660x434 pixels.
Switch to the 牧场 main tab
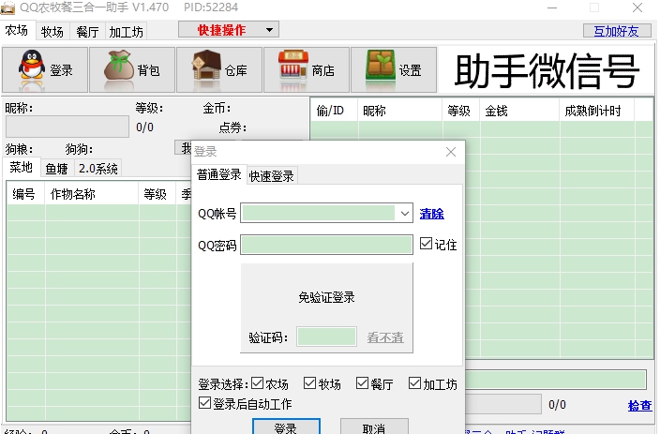pyautogui.click(x=52, y=32)
